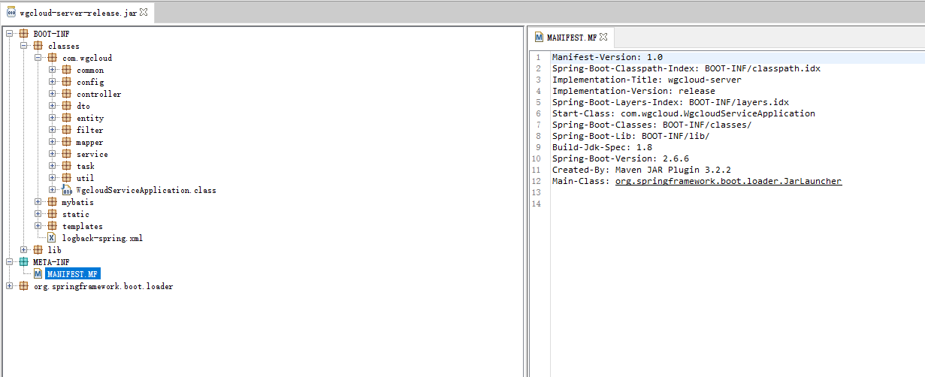925x377 pixels.
Task: Click the com.wgcloud package icon
Action: tap(53, 58)
